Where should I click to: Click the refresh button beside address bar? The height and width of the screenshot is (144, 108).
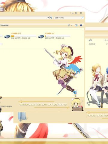(51, 18)
